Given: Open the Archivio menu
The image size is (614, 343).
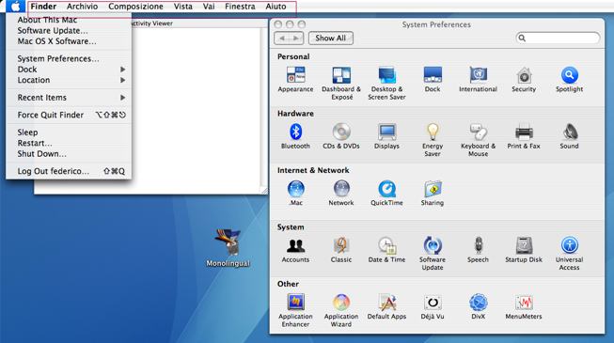Looking at the screenshot, I should tap(82, 7).
